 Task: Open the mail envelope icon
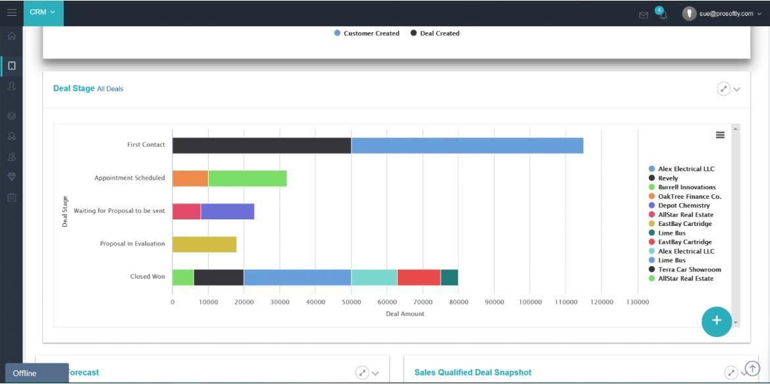click(x=644, y=14)
